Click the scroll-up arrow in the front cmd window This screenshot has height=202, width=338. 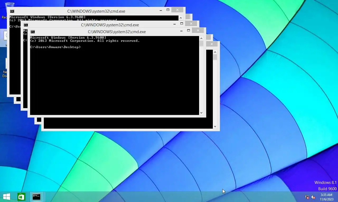pos(201,38)
